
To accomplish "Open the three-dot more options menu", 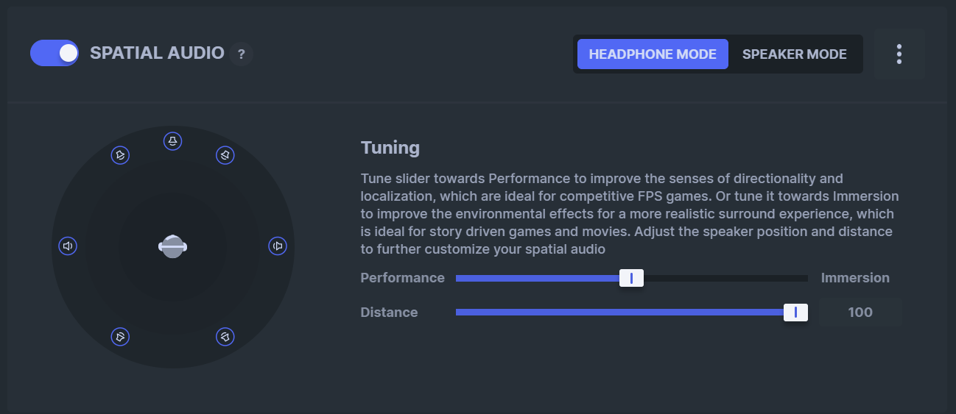I will click(899, 54).
